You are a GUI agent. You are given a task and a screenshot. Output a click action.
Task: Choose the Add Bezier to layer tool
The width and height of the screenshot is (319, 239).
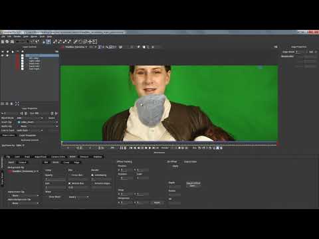tap(70, 42)
